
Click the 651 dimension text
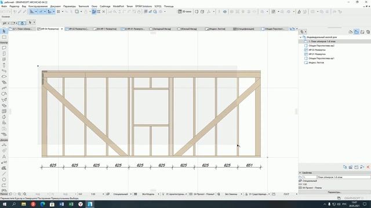tap(249, 165)
